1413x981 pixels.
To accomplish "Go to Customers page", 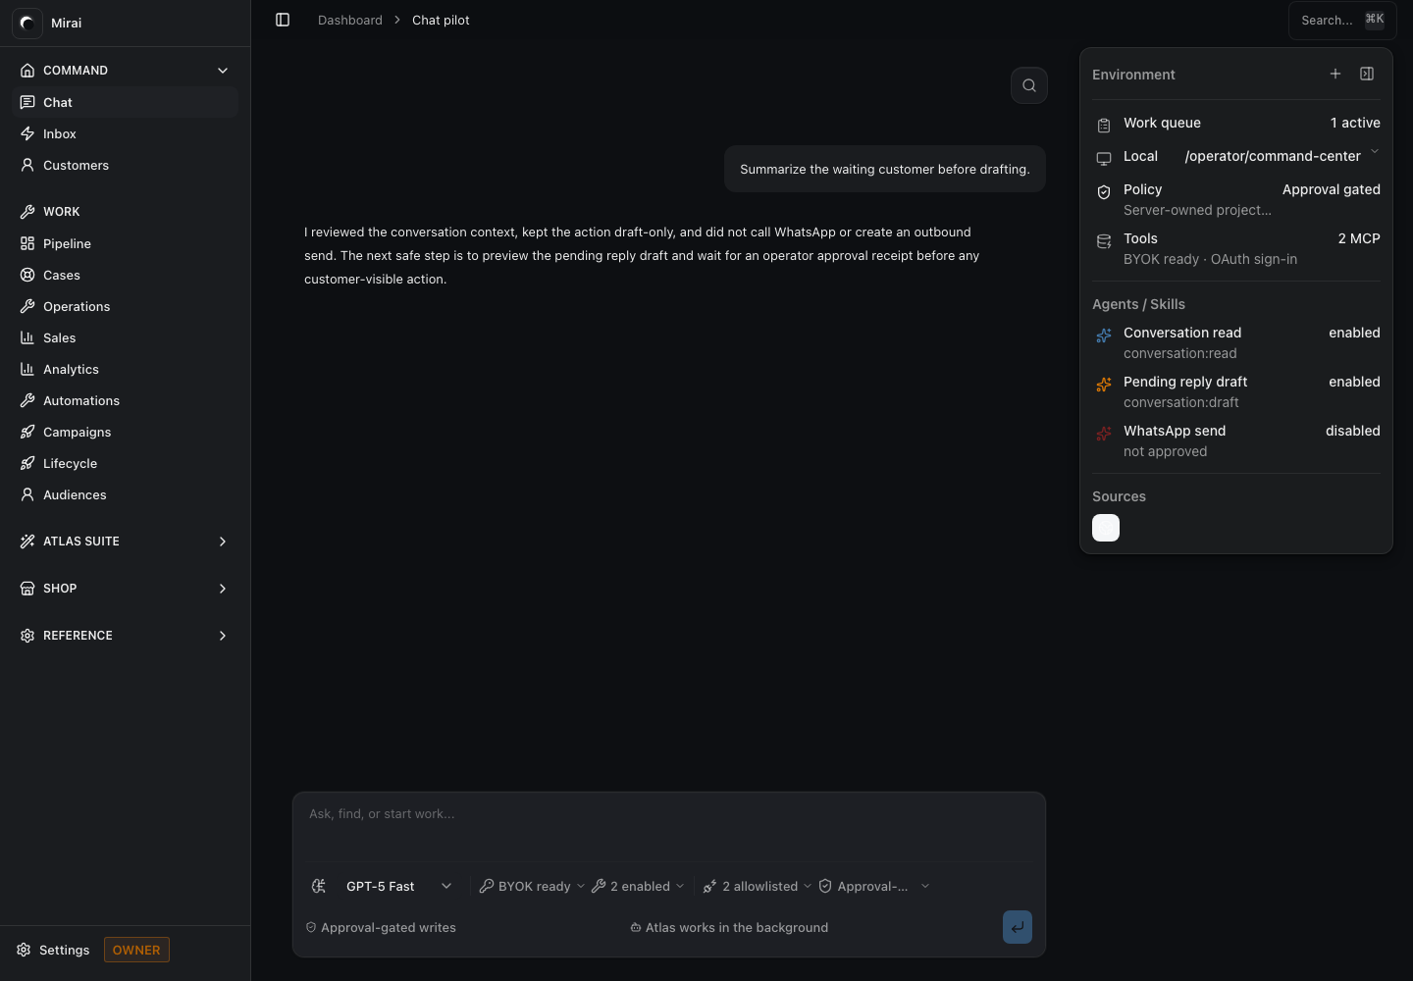I will point(126,165).
